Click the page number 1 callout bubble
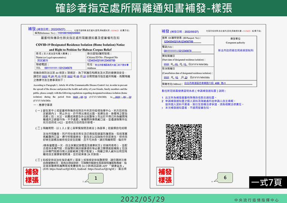This screenshot has height=203, width=287. click(x=96, y=178)
